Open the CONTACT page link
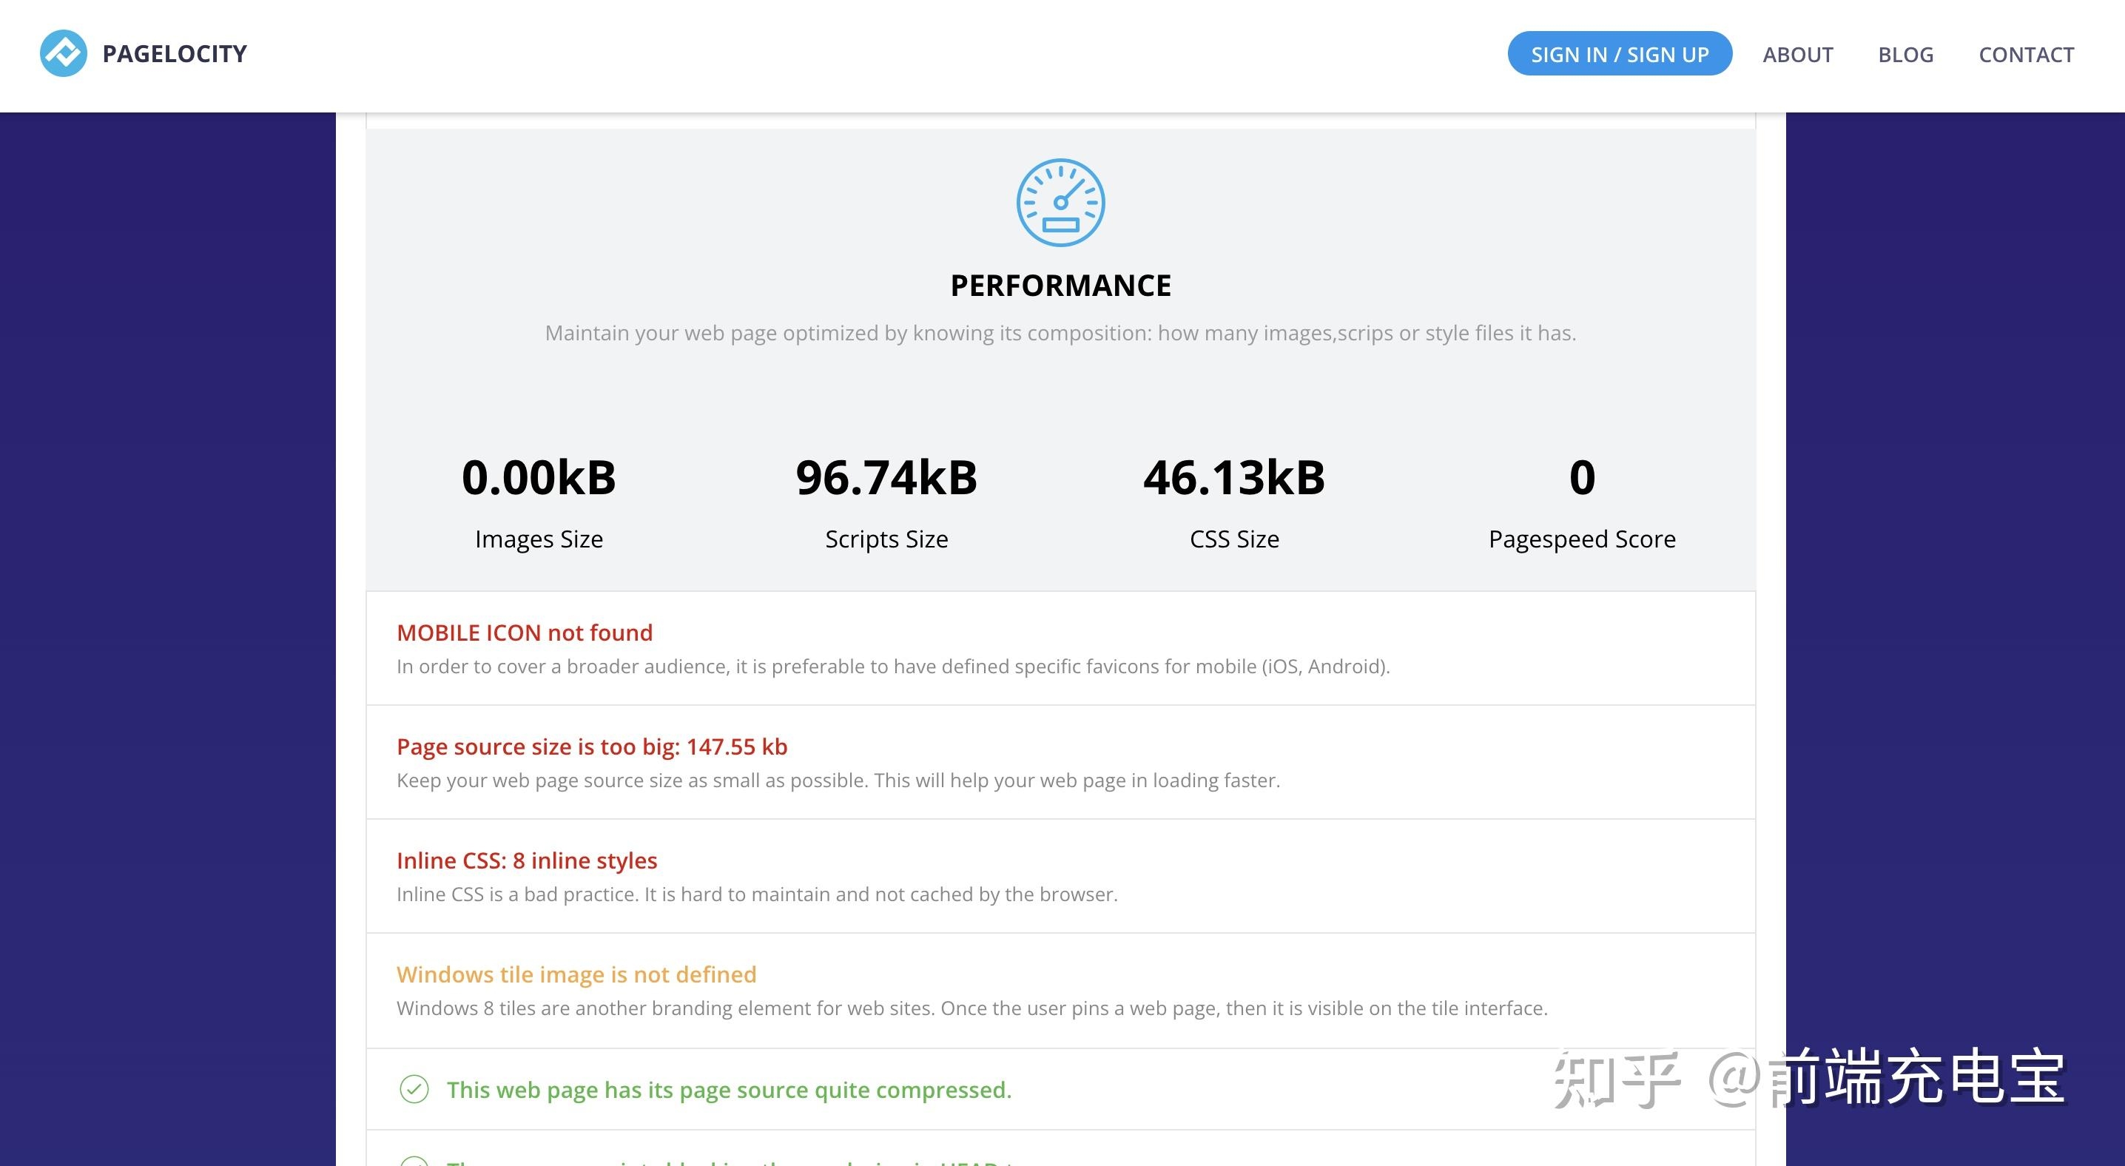 (2026, 55)
